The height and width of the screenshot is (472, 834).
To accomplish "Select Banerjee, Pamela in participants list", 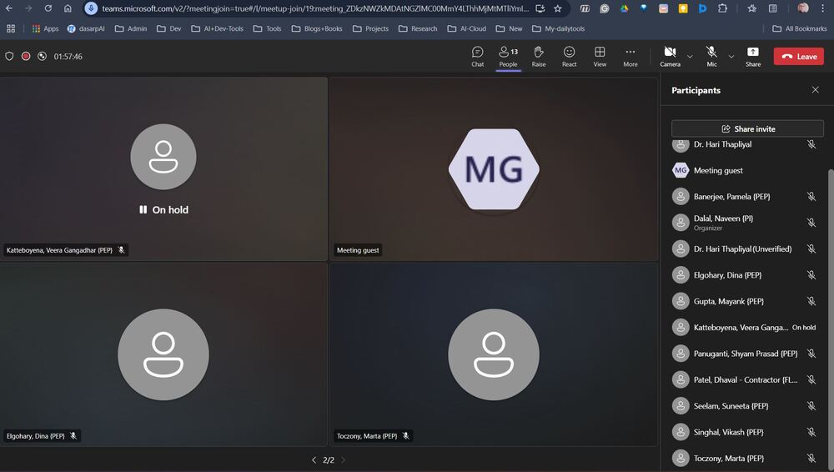I will [745, 196].
